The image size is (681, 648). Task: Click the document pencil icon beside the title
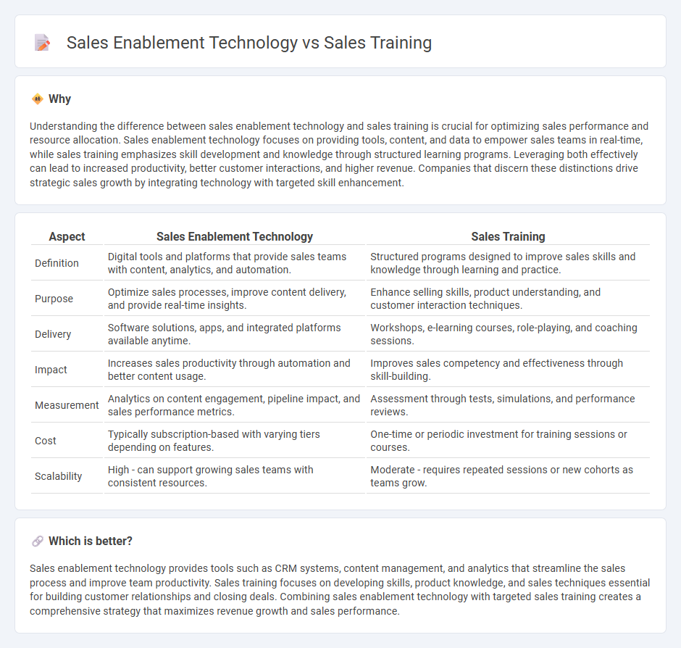(42, 43)
